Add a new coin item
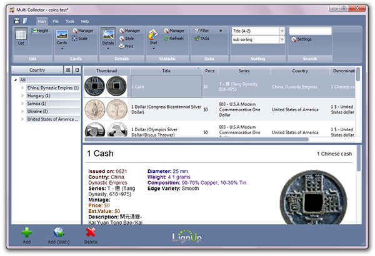 [26, 235]
